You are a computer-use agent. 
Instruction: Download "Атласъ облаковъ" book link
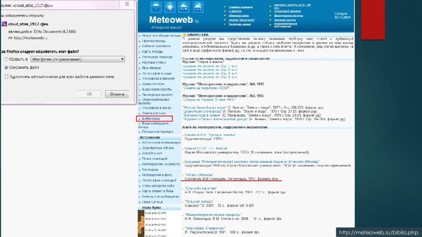(199, 175)
